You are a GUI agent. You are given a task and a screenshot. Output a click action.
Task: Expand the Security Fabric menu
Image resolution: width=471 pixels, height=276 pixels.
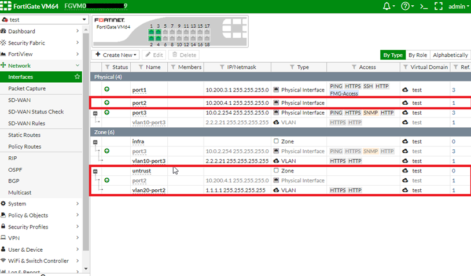point(41,43)
